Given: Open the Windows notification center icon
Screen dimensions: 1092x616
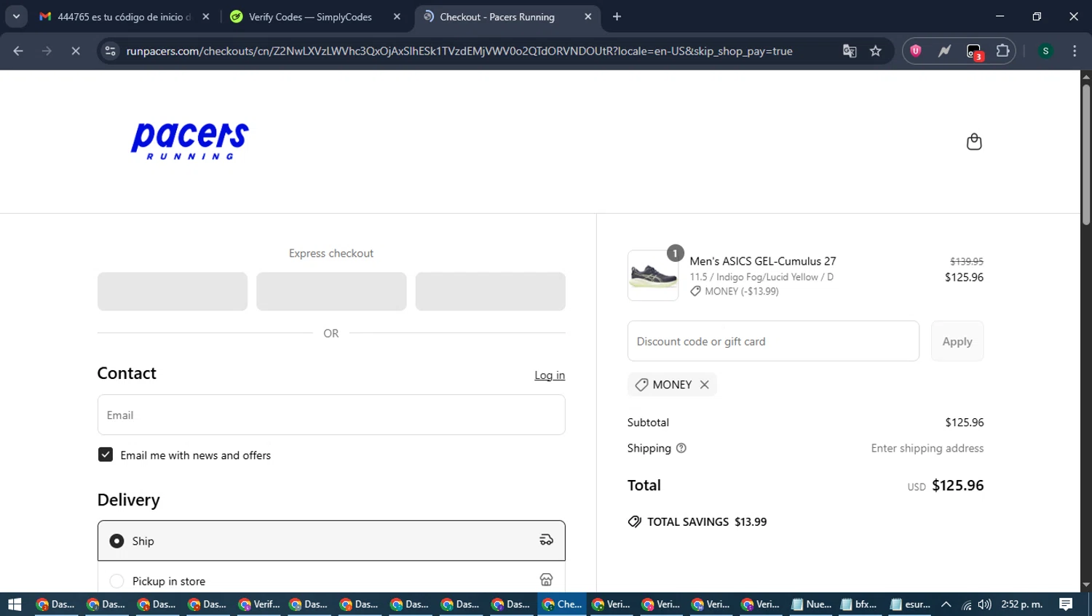Looking at the screenshot, I should pos(1066,604).
